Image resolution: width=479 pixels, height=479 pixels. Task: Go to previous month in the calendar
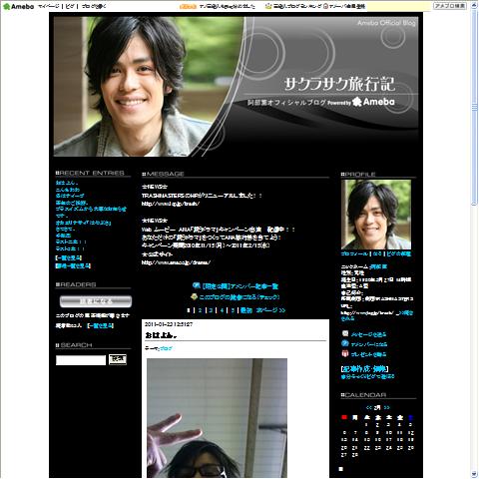[x=368, y=407]
